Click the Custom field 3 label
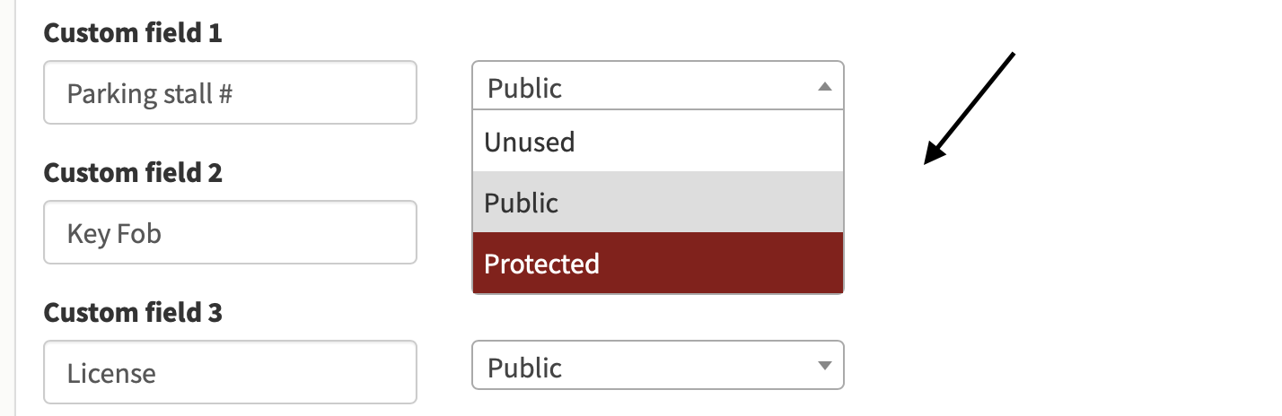 pyautogui.click(x=133, y=312)
